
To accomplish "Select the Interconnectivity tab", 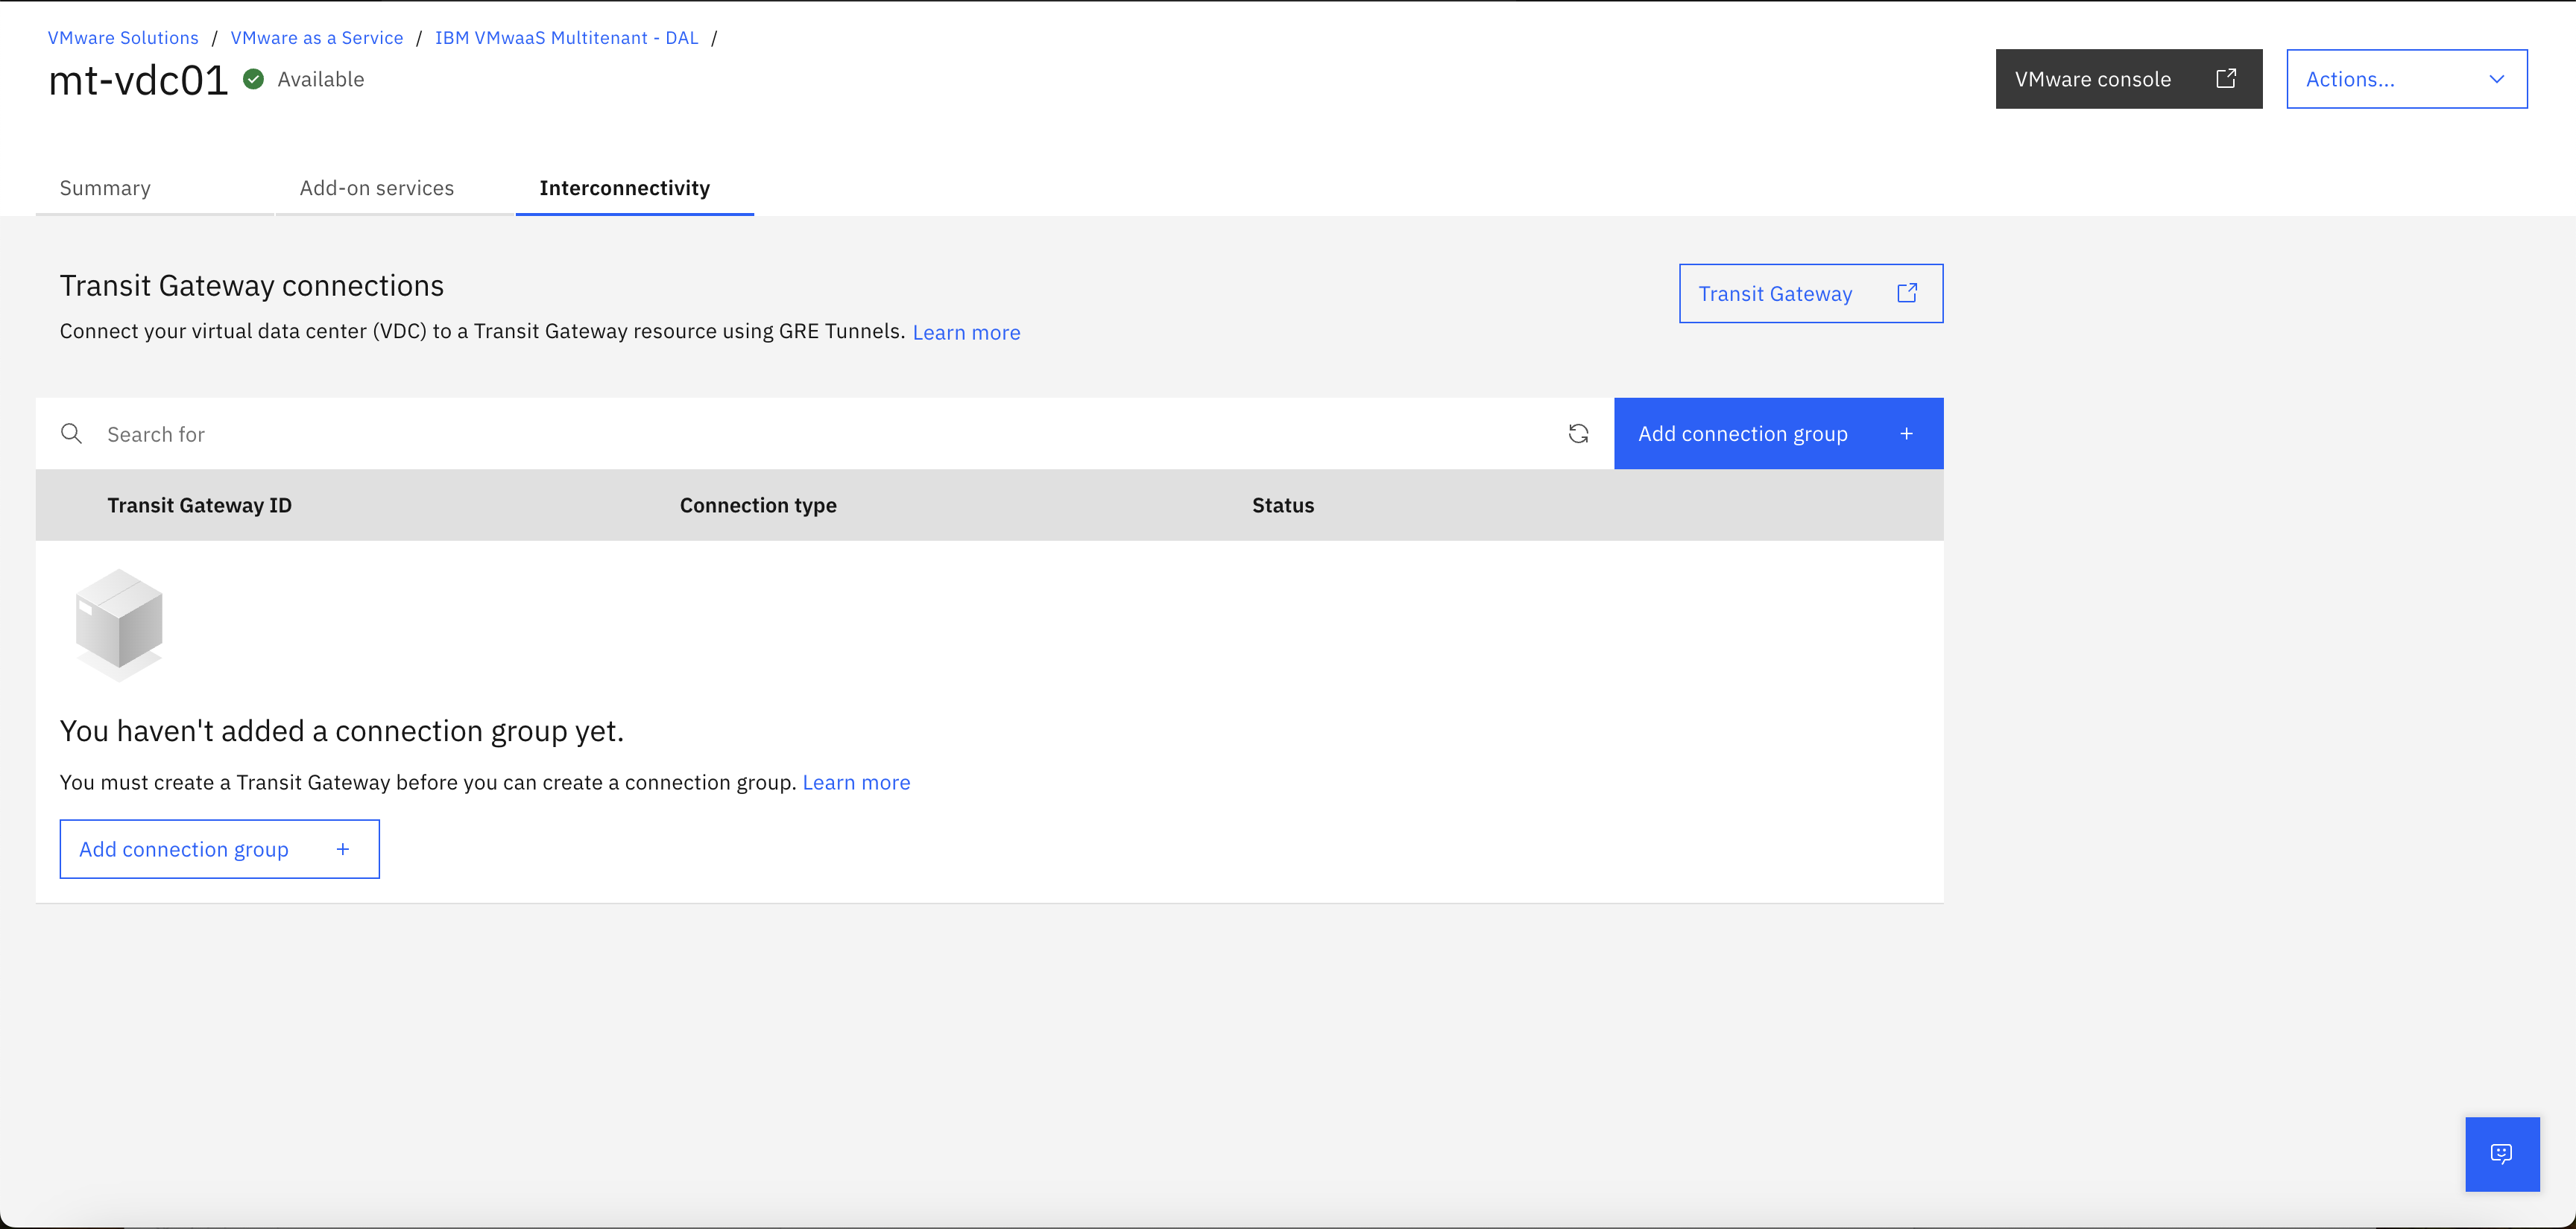I will (625, 188).
